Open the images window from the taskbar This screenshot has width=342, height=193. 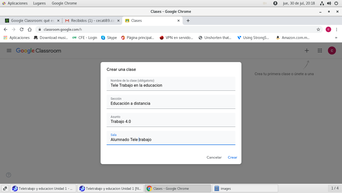click(245, 188)
